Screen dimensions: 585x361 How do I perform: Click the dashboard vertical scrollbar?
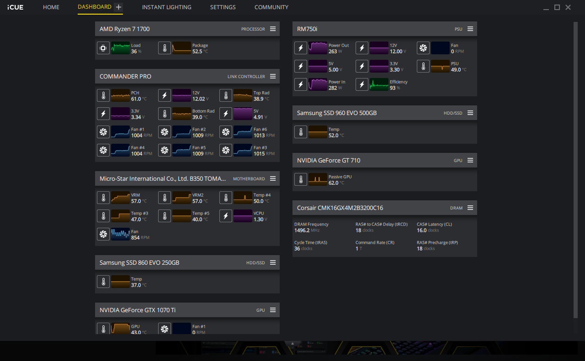[x=575, y=170]
